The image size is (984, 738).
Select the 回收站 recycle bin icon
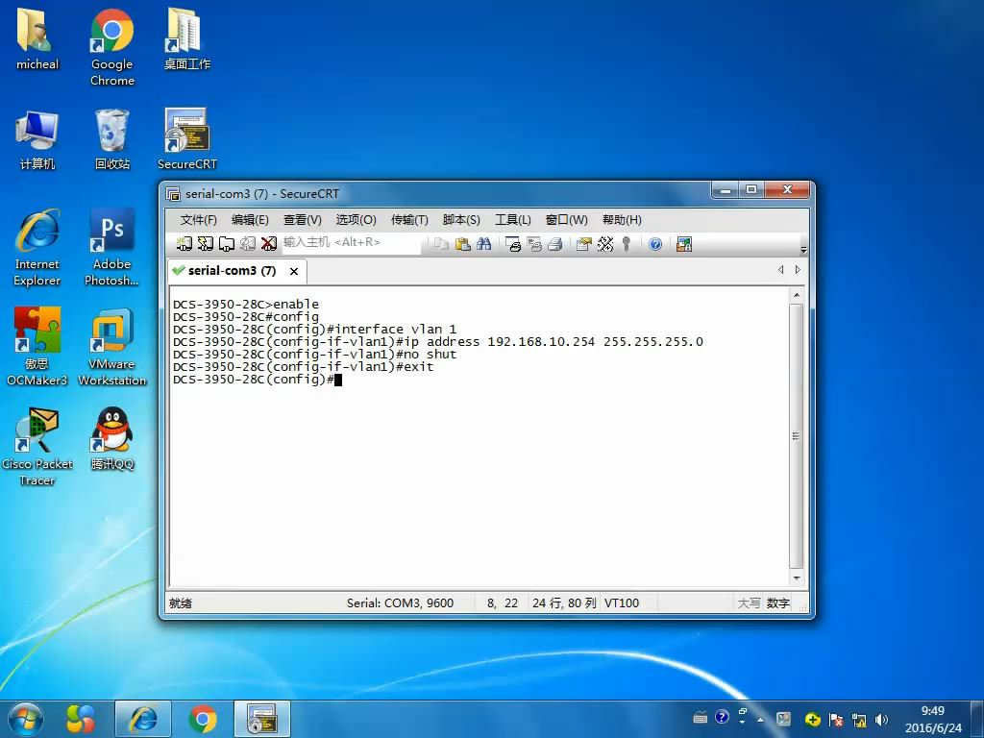pos(112,140)
